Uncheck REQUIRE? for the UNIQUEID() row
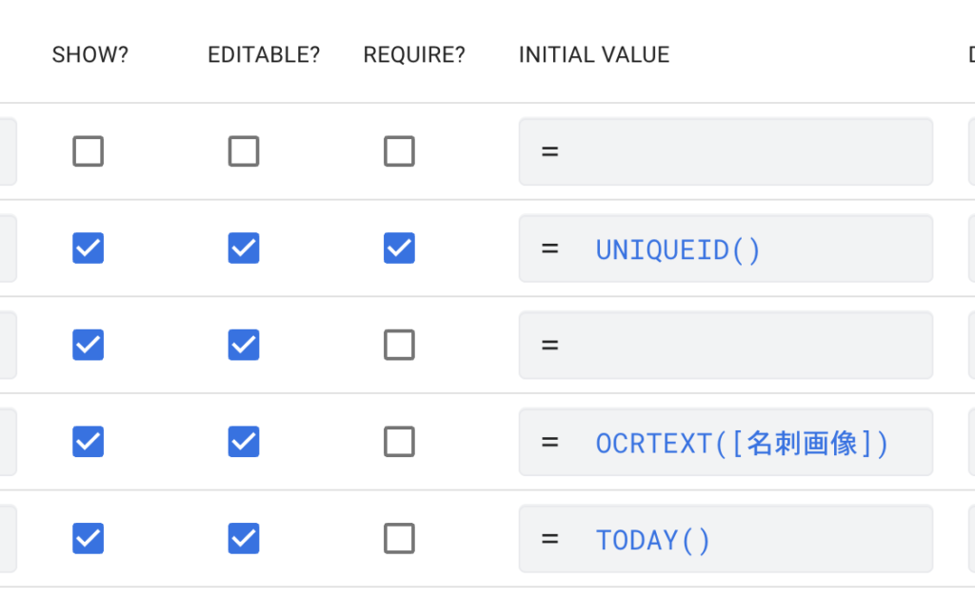Screen dimensions: 975x598 pyautogui.click(x=399, y=249)
